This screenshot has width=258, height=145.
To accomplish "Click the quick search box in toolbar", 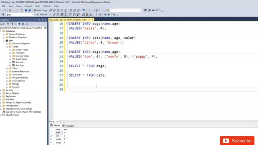I will click(x=126, y=10).
